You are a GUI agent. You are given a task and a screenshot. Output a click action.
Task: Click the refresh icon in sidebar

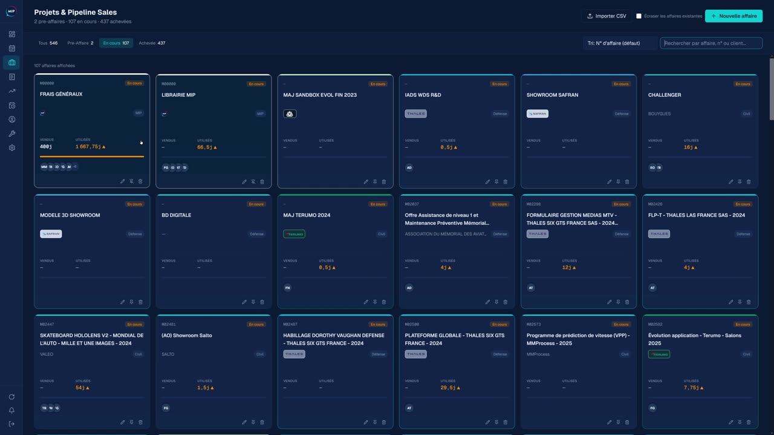(11, 397)
